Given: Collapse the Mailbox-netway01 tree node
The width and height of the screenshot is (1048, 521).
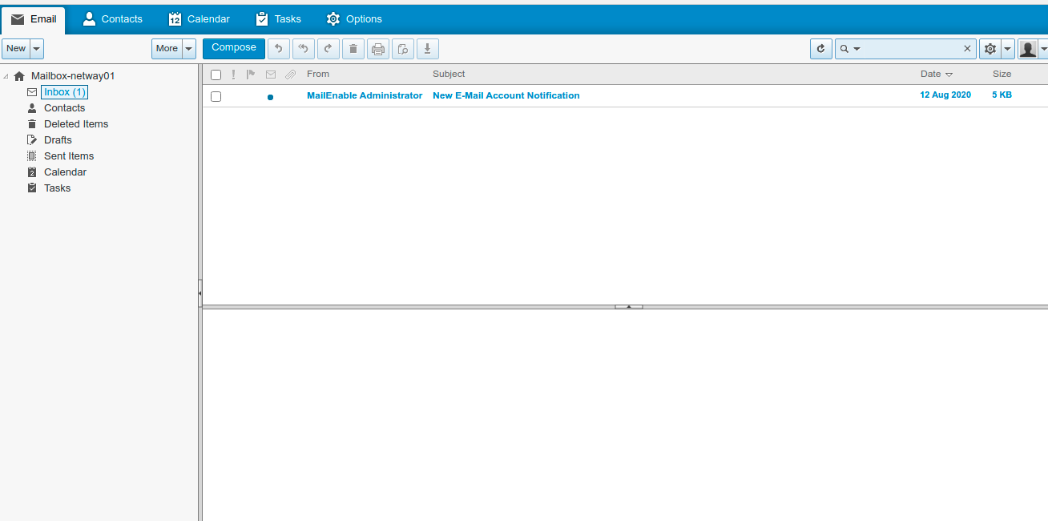Looking at the screenshot, I should pyautogui.click(x=6, y=76).
